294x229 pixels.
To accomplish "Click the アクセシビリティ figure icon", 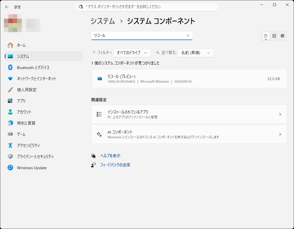I will click(x=10, y=145).
